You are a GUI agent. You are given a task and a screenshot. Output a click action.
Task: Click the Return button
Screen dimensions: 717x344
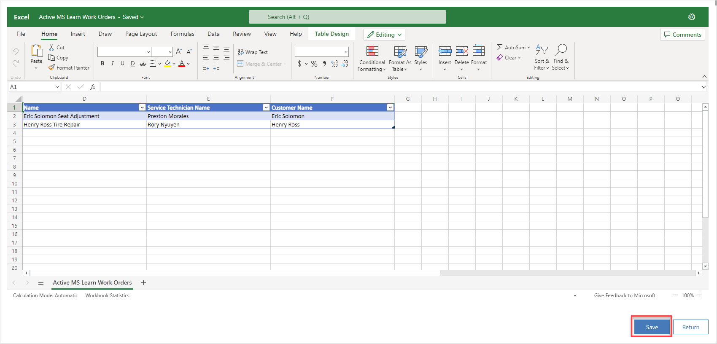[690, 327]
